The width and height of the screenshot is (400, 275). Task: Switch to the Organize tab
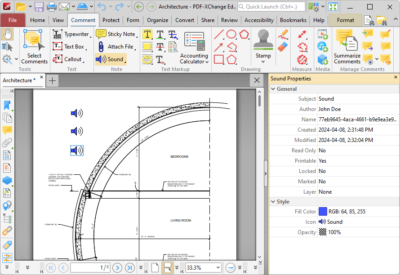click(157, 20)
